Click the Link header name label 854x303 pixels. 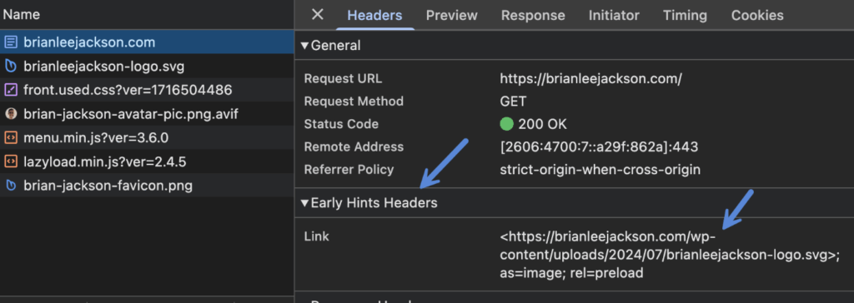[316, 236]
